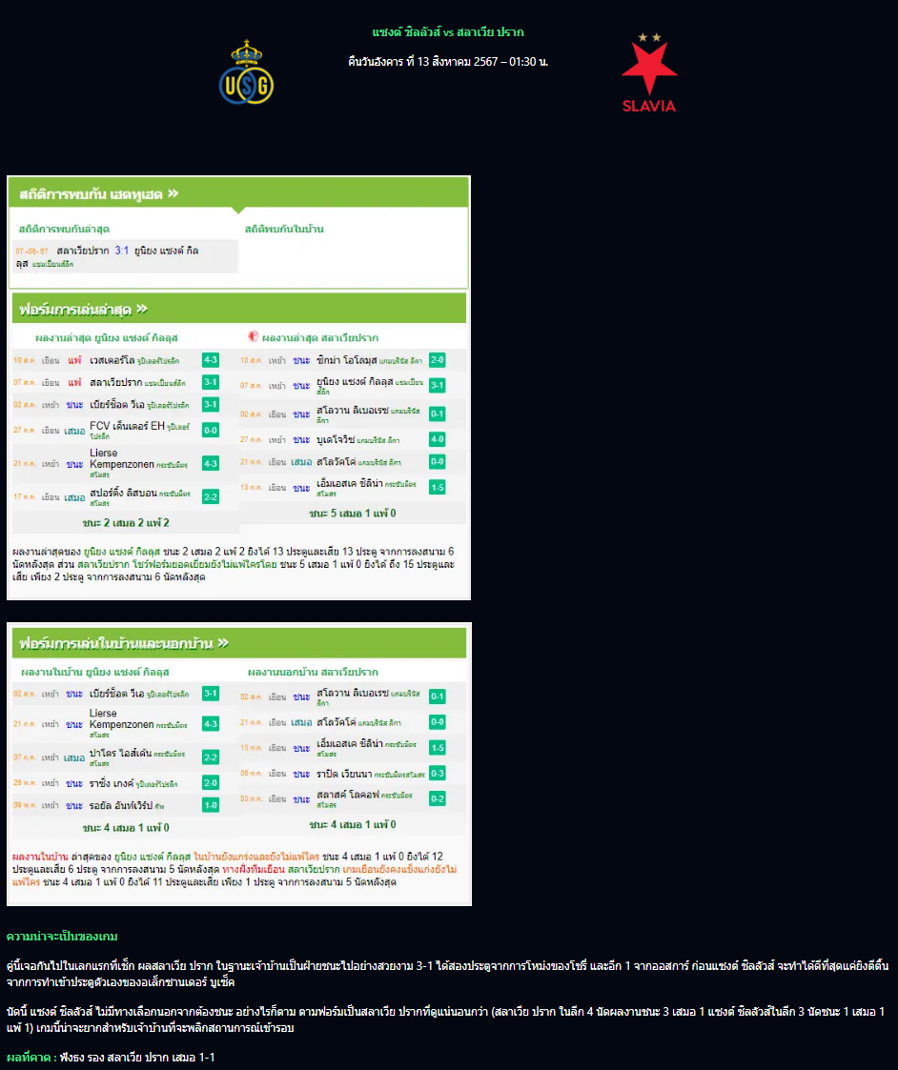Click เบียร์ช็อต วีล in the latest form table
Viewport: 898px width, 1070px height.
(x=117, y=405)
